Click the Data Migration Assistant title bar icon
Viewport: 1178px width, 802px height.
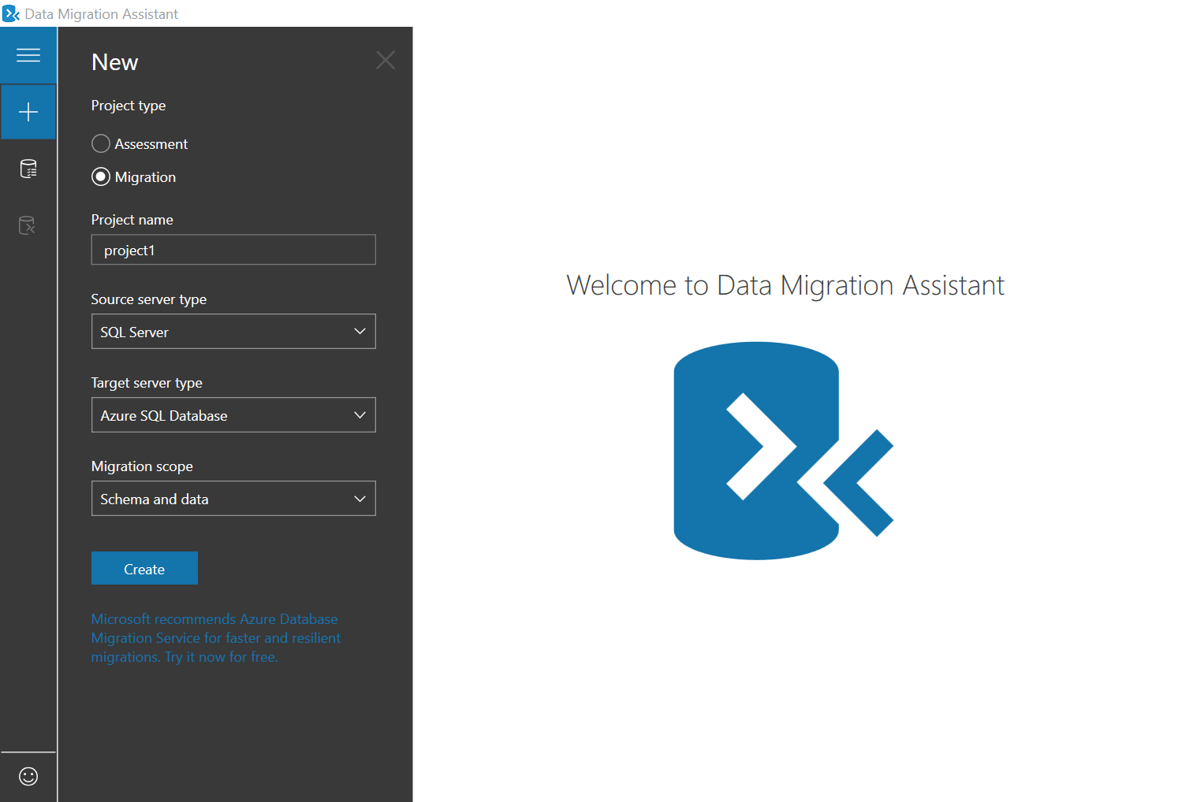tap(11, 13)
